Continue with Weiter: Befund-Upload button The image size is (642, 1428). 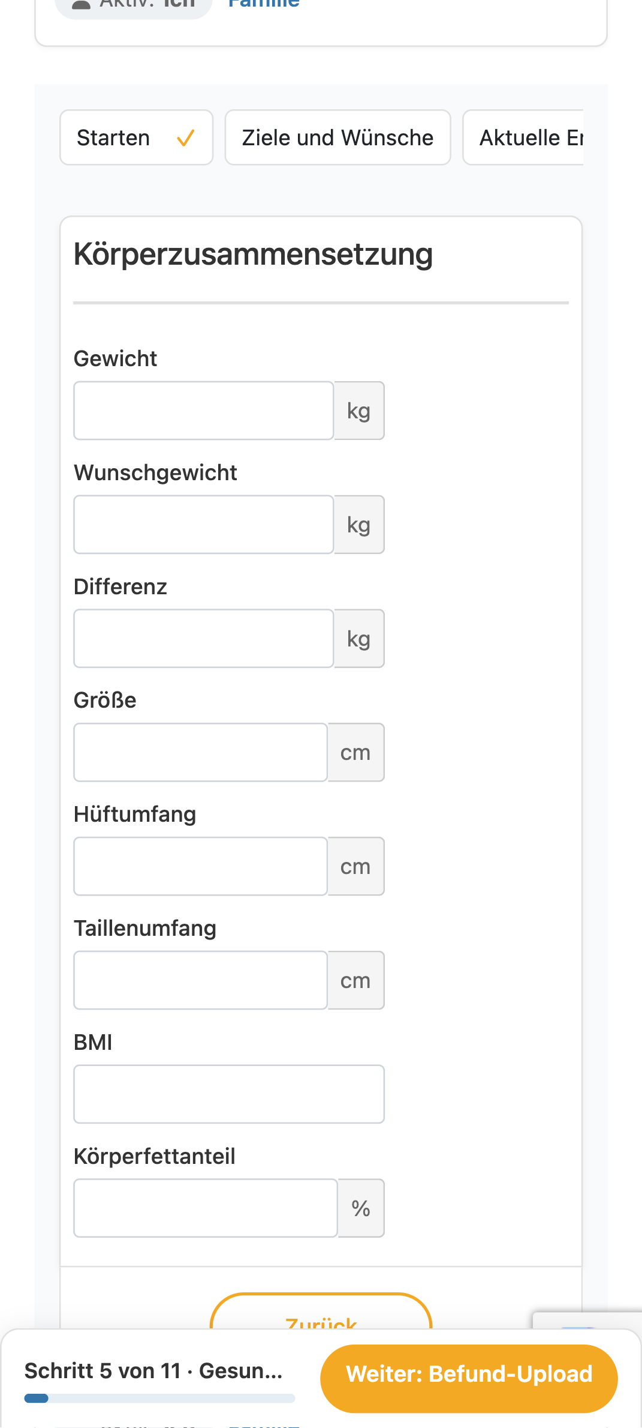click(x=469, y=1374)
